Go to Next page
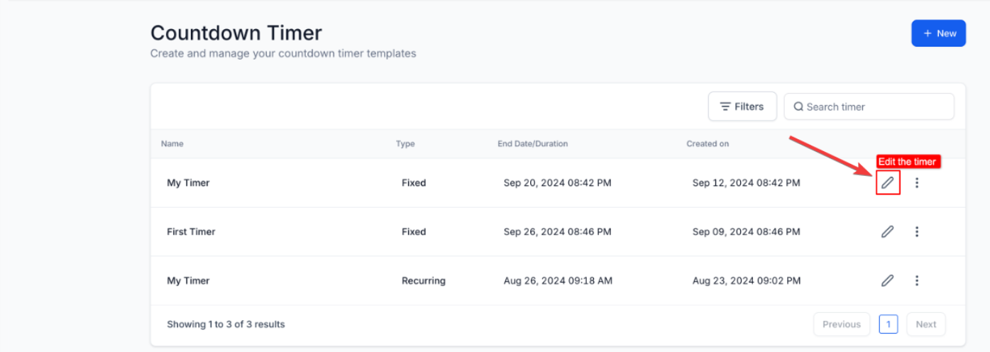This screenshot has height=352, width=990. pos(925,324)
